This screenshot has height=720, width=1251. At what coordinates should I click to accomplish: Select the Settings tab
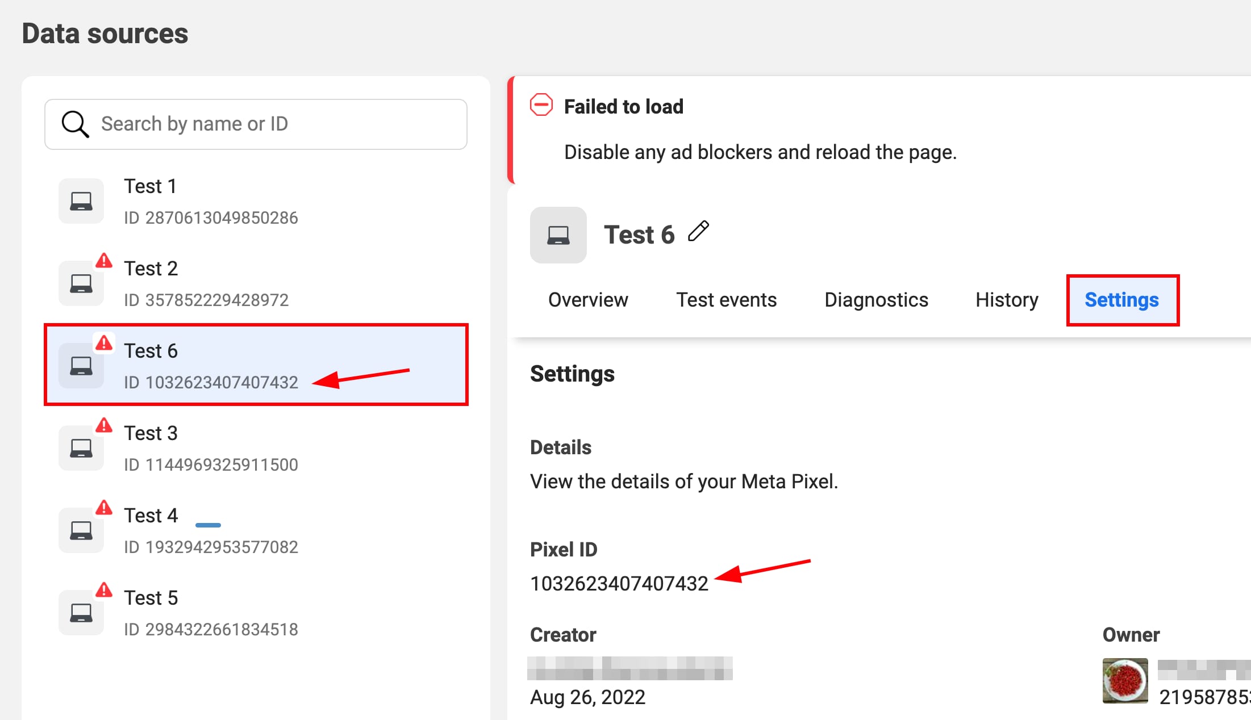(1121, 300)
